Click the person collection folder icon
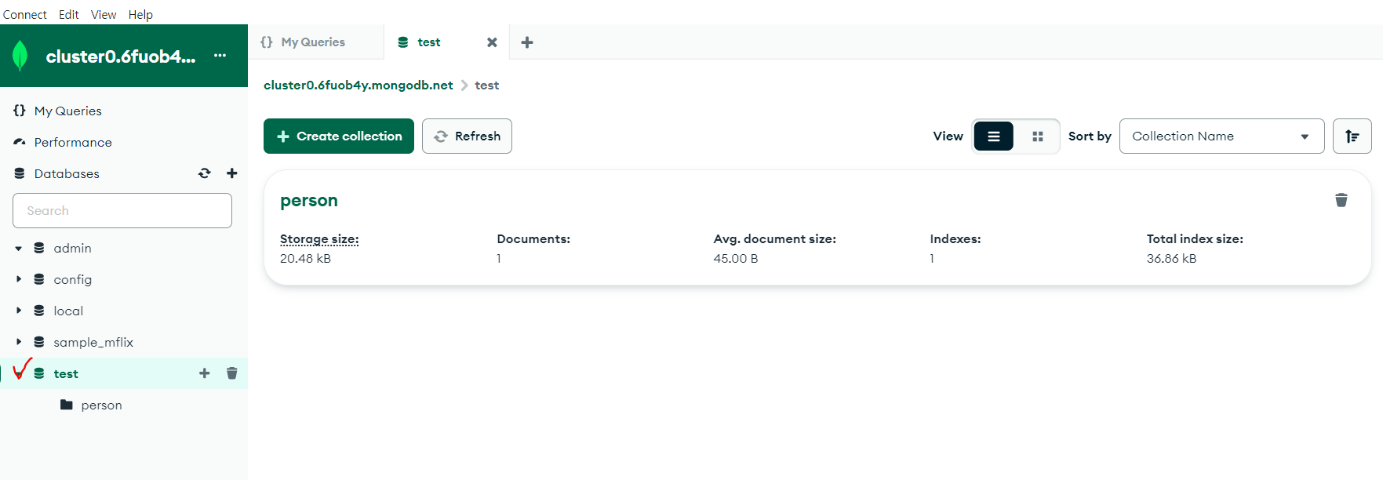Image resolution: width=1383 pixels, height=480 pixels. pos(67,405)
